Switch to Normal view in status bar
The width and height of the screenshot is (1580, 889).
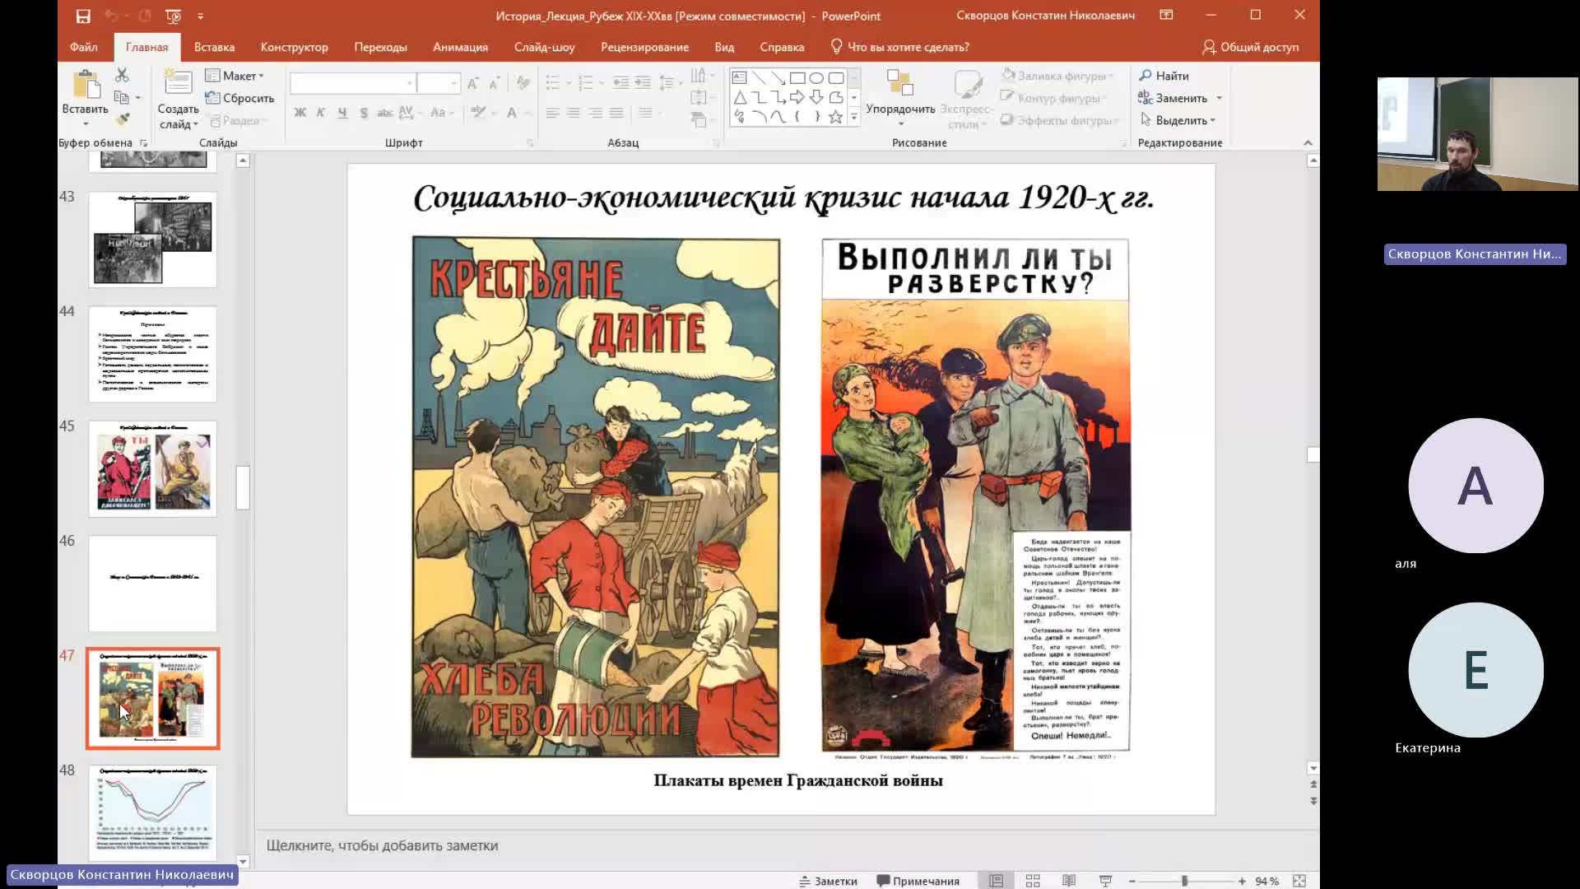click(996, 881)
